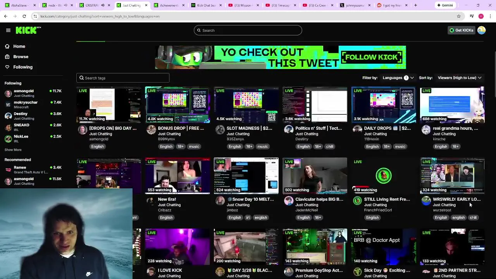
Task: Open the I LOVE KICK stream thumbnail
Action: click(177, 247)
